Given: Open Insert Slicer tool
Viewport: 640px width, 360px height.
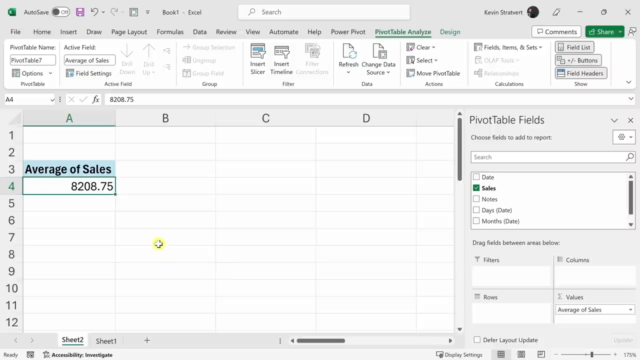Looking at the screenshot, I should pos(258,59).
